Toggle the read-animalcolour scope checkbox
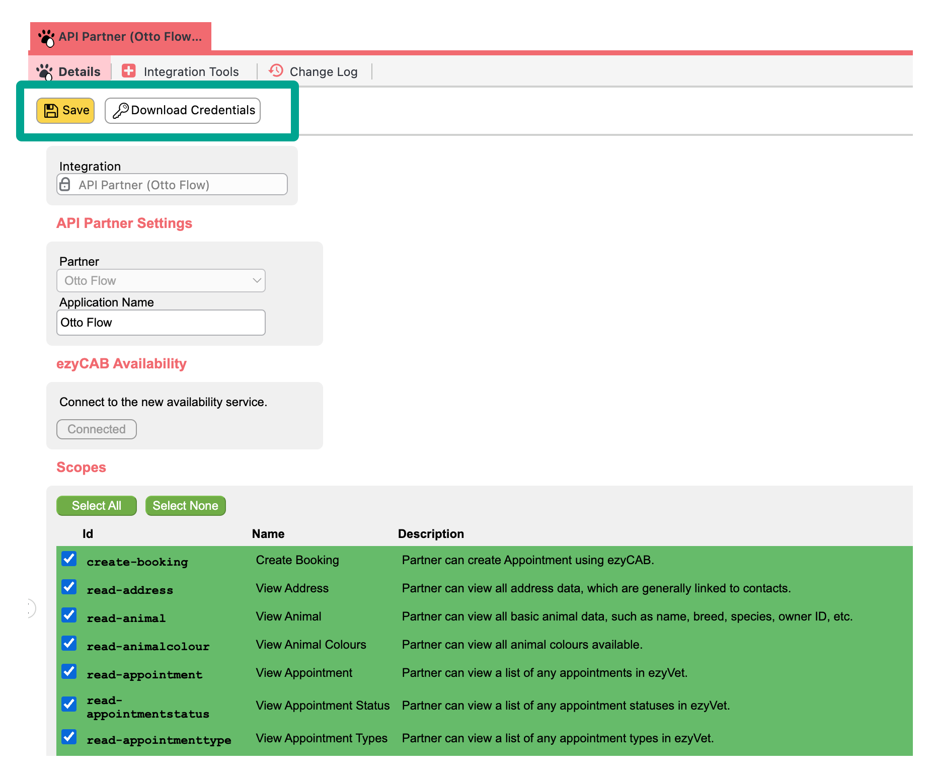 [x=69, y=644]
